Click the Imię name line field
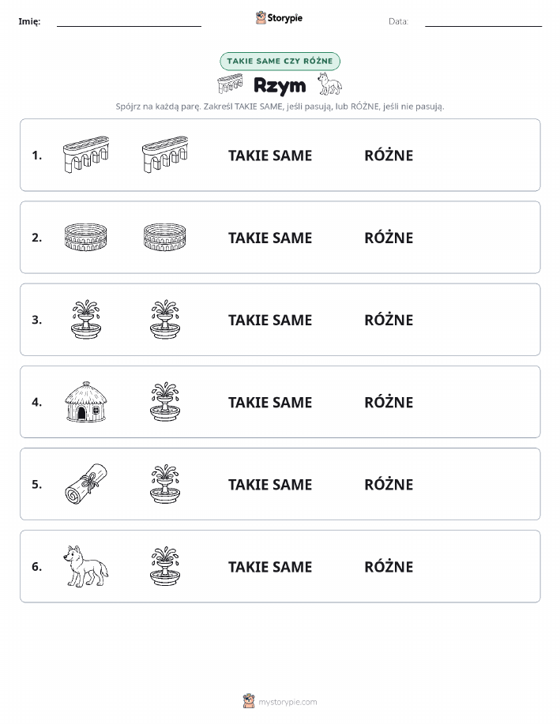 [129, 21]
